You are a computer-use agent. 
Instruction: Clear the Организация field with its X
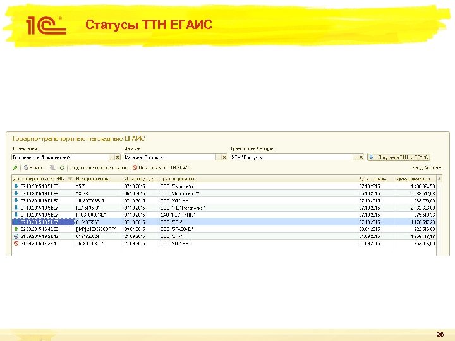[118, 157]
